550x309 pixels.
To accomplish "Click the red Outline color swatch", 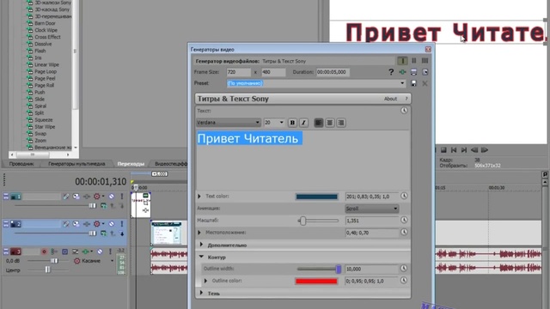I will tap(316, 281).
